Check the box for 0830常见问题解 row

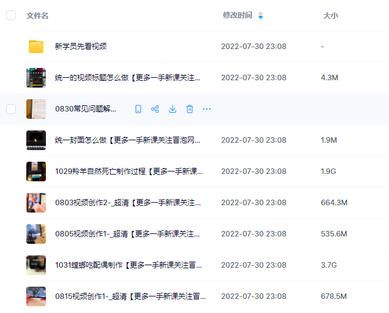pos(11,109)
